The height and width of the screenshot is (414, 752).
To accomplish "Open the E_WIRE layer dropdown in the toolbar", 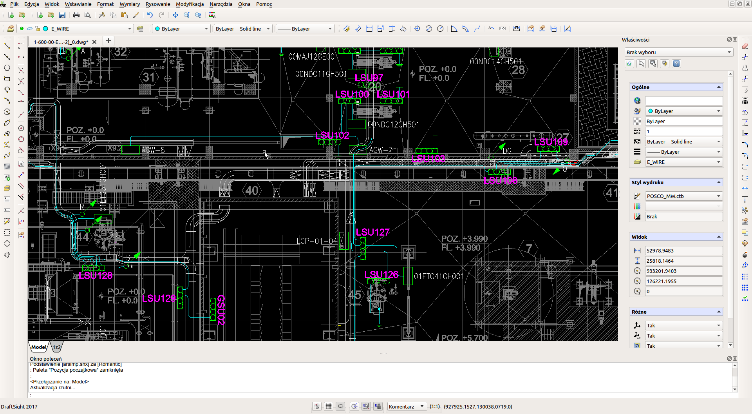I will (x=130, y=29).
